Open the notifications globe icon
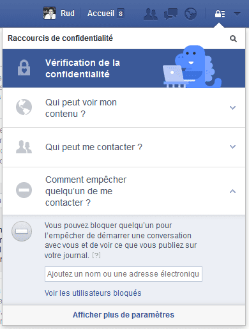 pos(190,14)
